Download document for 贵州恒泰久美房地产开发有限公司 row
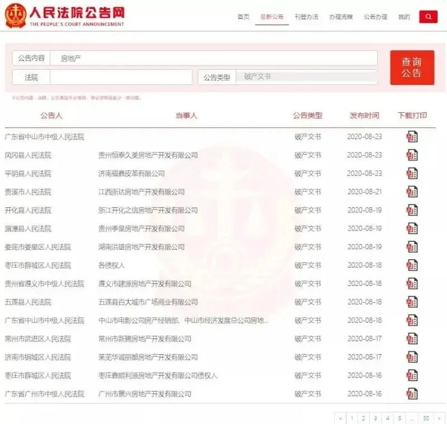This screenshot has height=424, width=447. pyautogui.click(x=412, y=155)
